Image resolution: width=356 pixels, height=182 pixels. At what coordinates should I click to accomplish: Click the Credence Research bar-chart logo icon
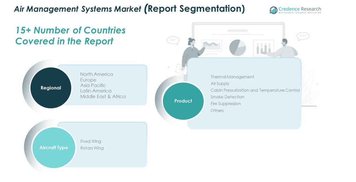point(273,10)
